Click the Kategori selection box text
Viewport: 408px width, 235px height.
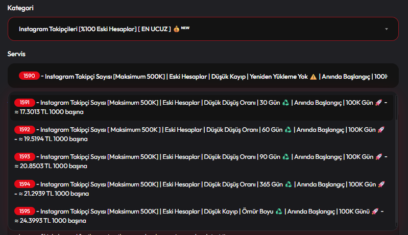[x=94, y=29]
